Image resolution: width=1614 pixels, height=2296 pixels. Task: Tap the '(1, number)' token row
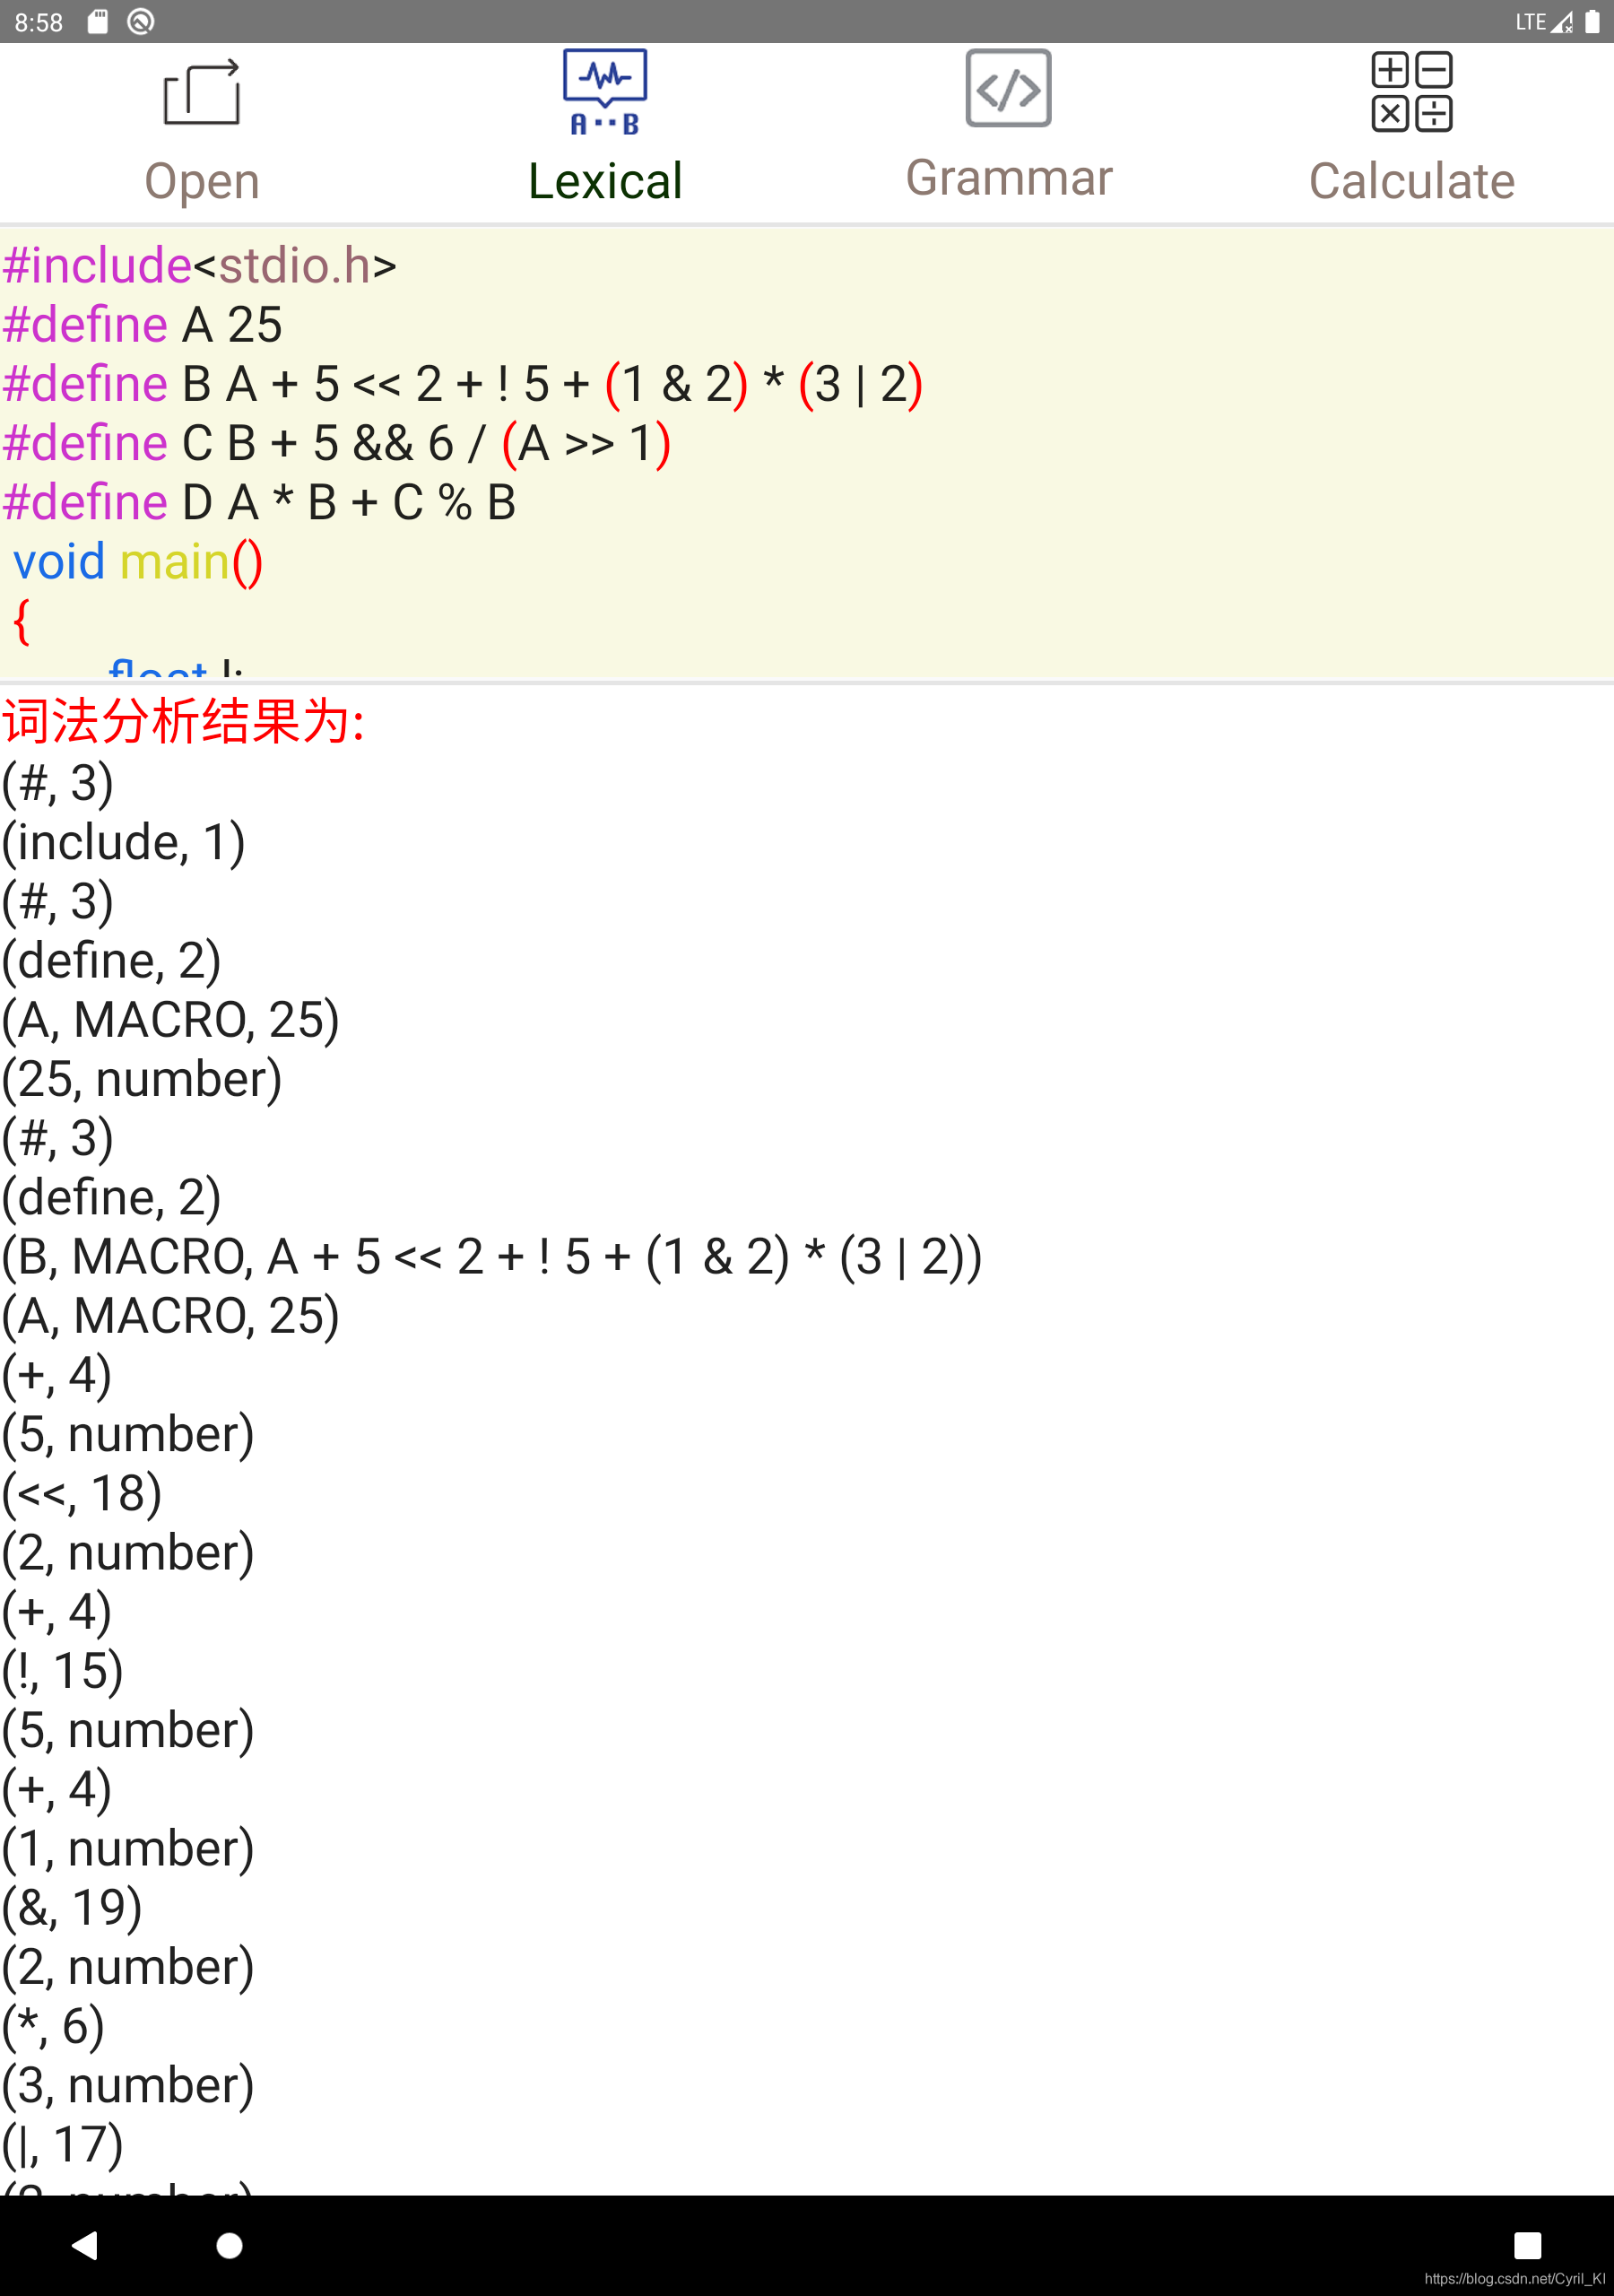point(128,1849)
